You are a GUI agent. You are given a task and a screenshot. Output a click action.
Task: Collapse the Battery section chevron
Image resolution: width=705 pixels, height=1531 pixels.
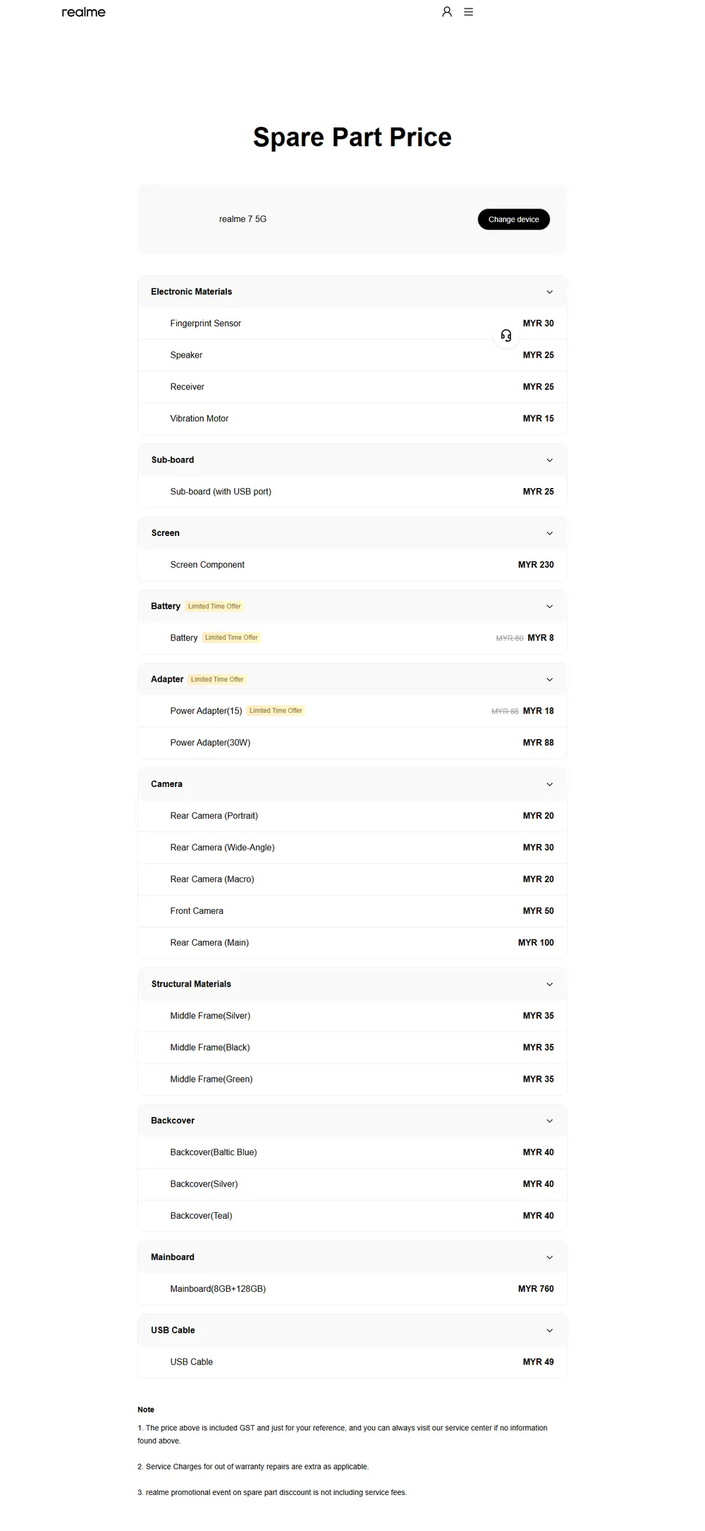point(550,606)
